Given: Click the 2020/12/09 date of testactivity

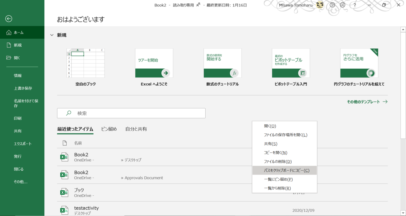Looking at the screenshot, I should pyautogui.click(x=303, y=210).
